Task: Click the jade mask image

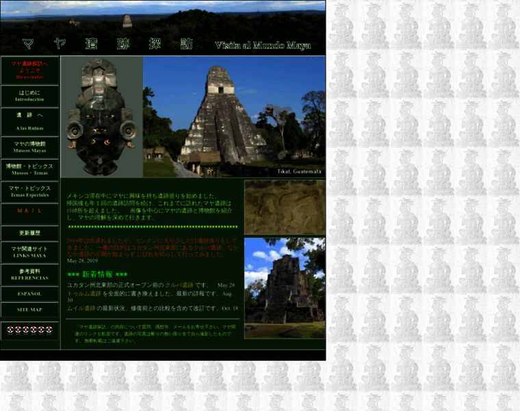Action: tap(102, 116)
